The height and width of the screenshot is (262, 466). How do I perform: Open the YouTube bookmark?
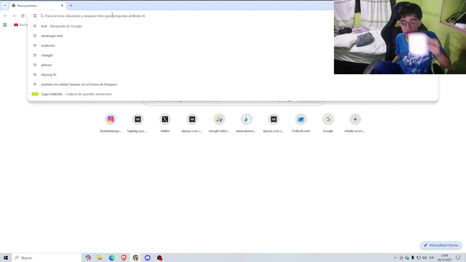point(21,25)
